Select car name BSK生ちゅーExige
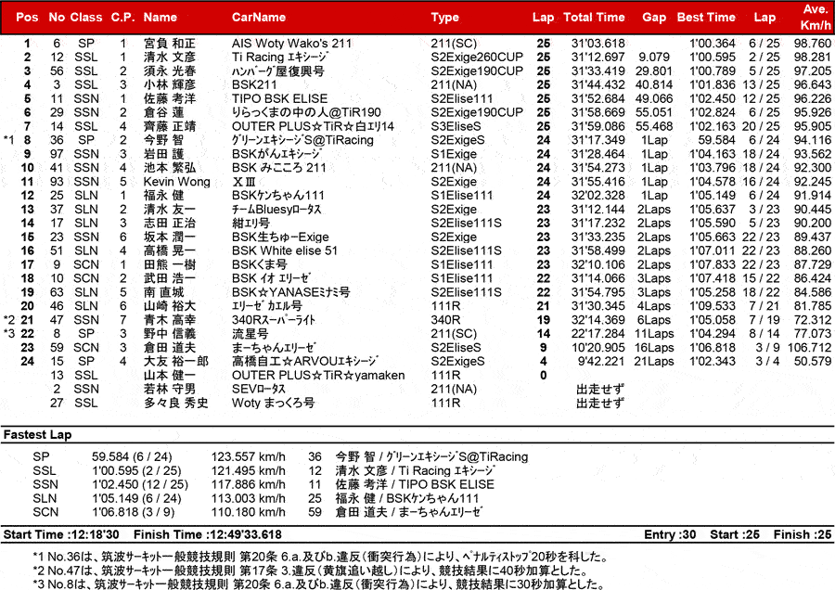Screen dimensions: 835x590 point(280,237)
